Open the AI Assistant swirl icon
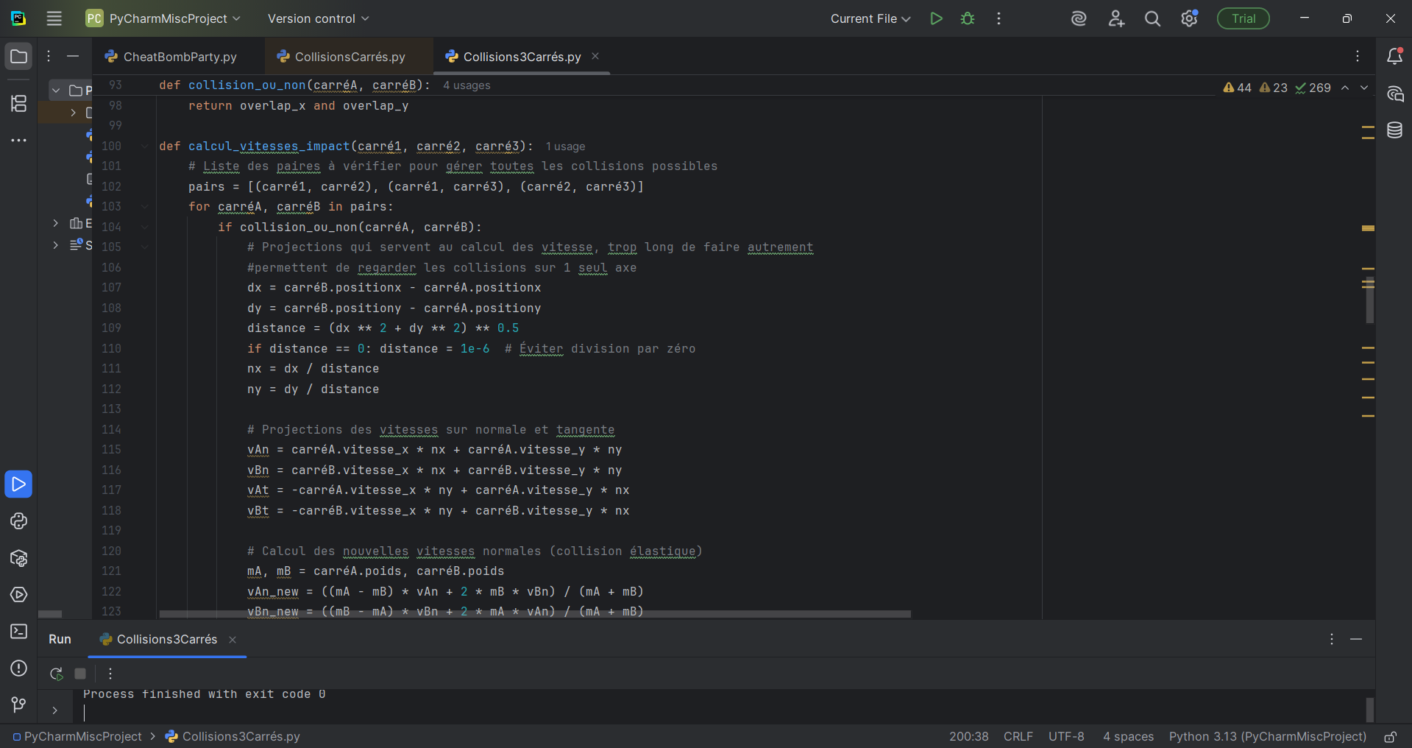The width and height of the screenshot is (1412, 748). [x=1079, y=18]
